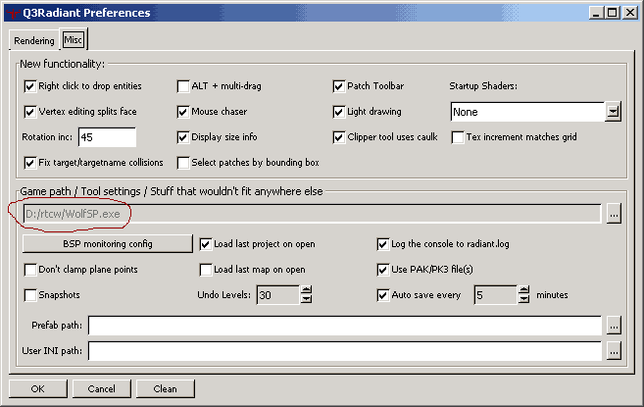Increase Undo Levels with up arrow
This screenshot has width=644, height=407.
(x=307, y=290)
